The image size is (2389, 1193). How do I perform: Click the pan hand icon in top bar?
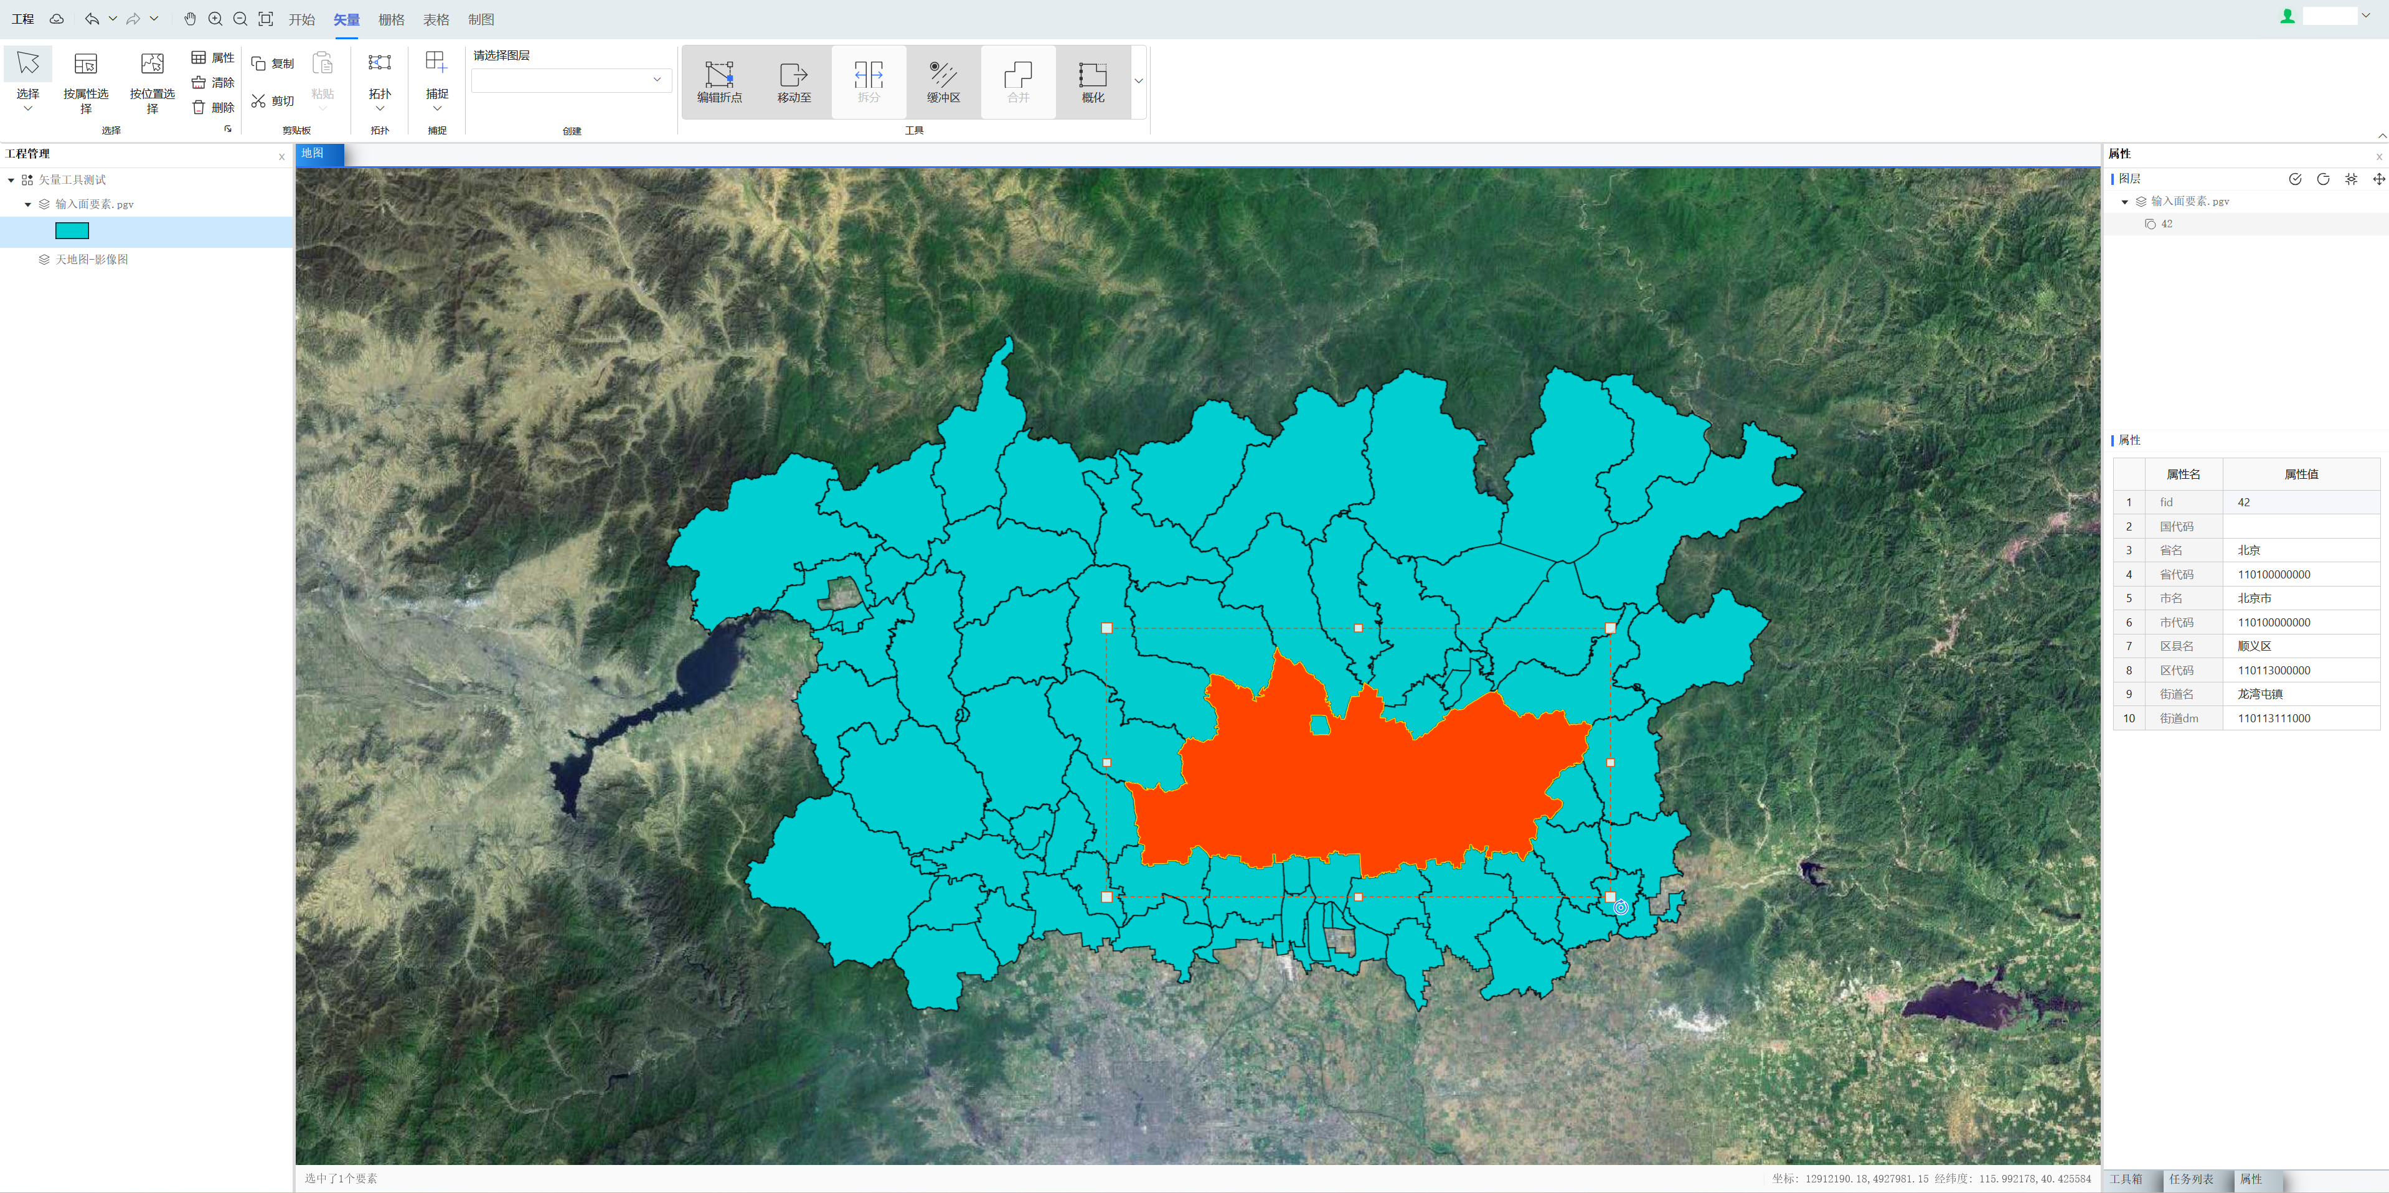pos(190,19)
